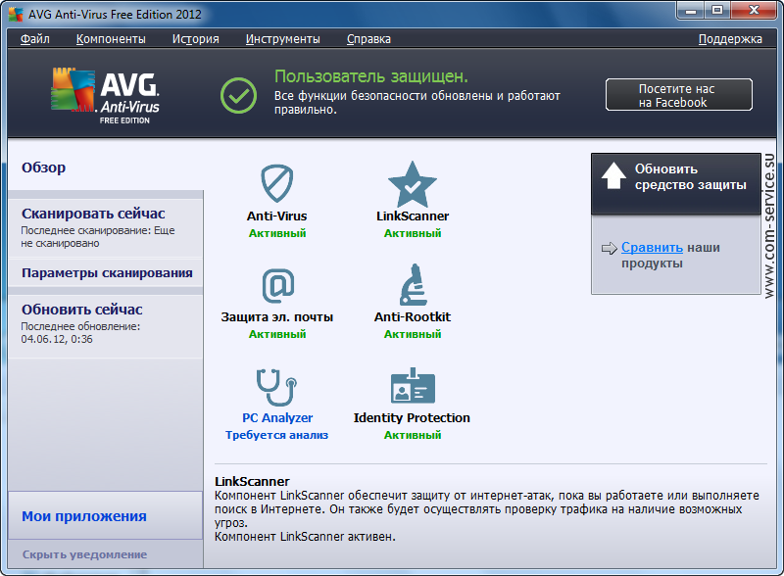Minimize the AVG window
Viewport: 784px width, 576px height.
692,10
